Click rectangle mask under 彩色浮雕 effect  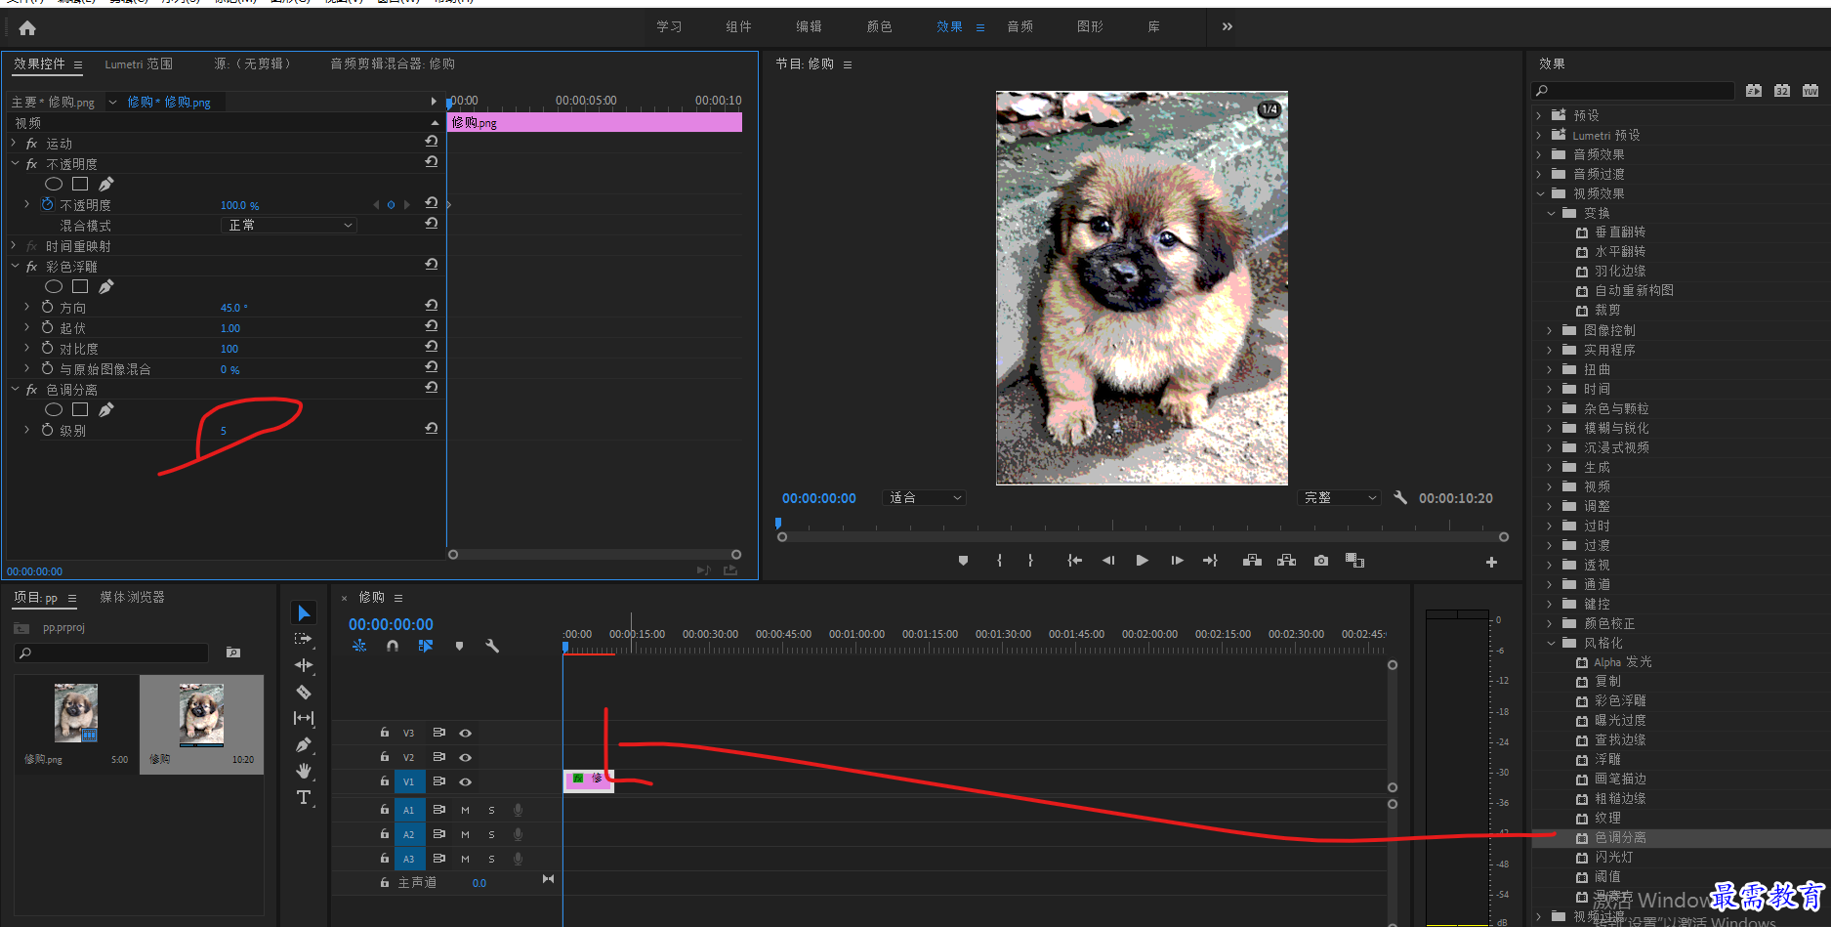[x=80, y=286]
